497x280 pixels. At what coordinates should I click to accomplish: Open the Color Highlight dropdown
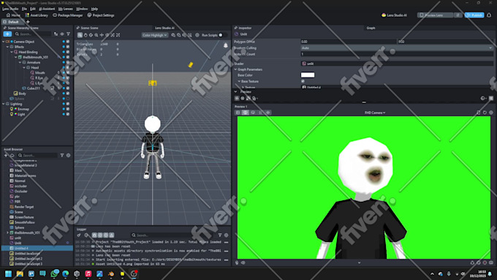point(154,35)
